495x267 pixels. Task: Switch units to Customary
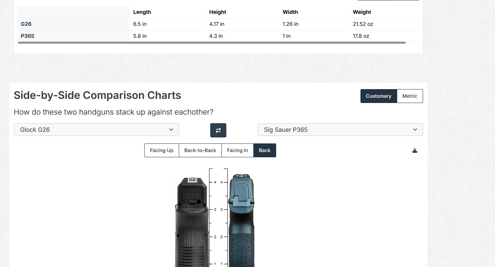point(378,96)
